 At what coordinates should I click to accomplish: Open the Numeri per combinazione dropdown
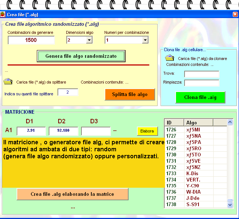(x=145, y=40)
